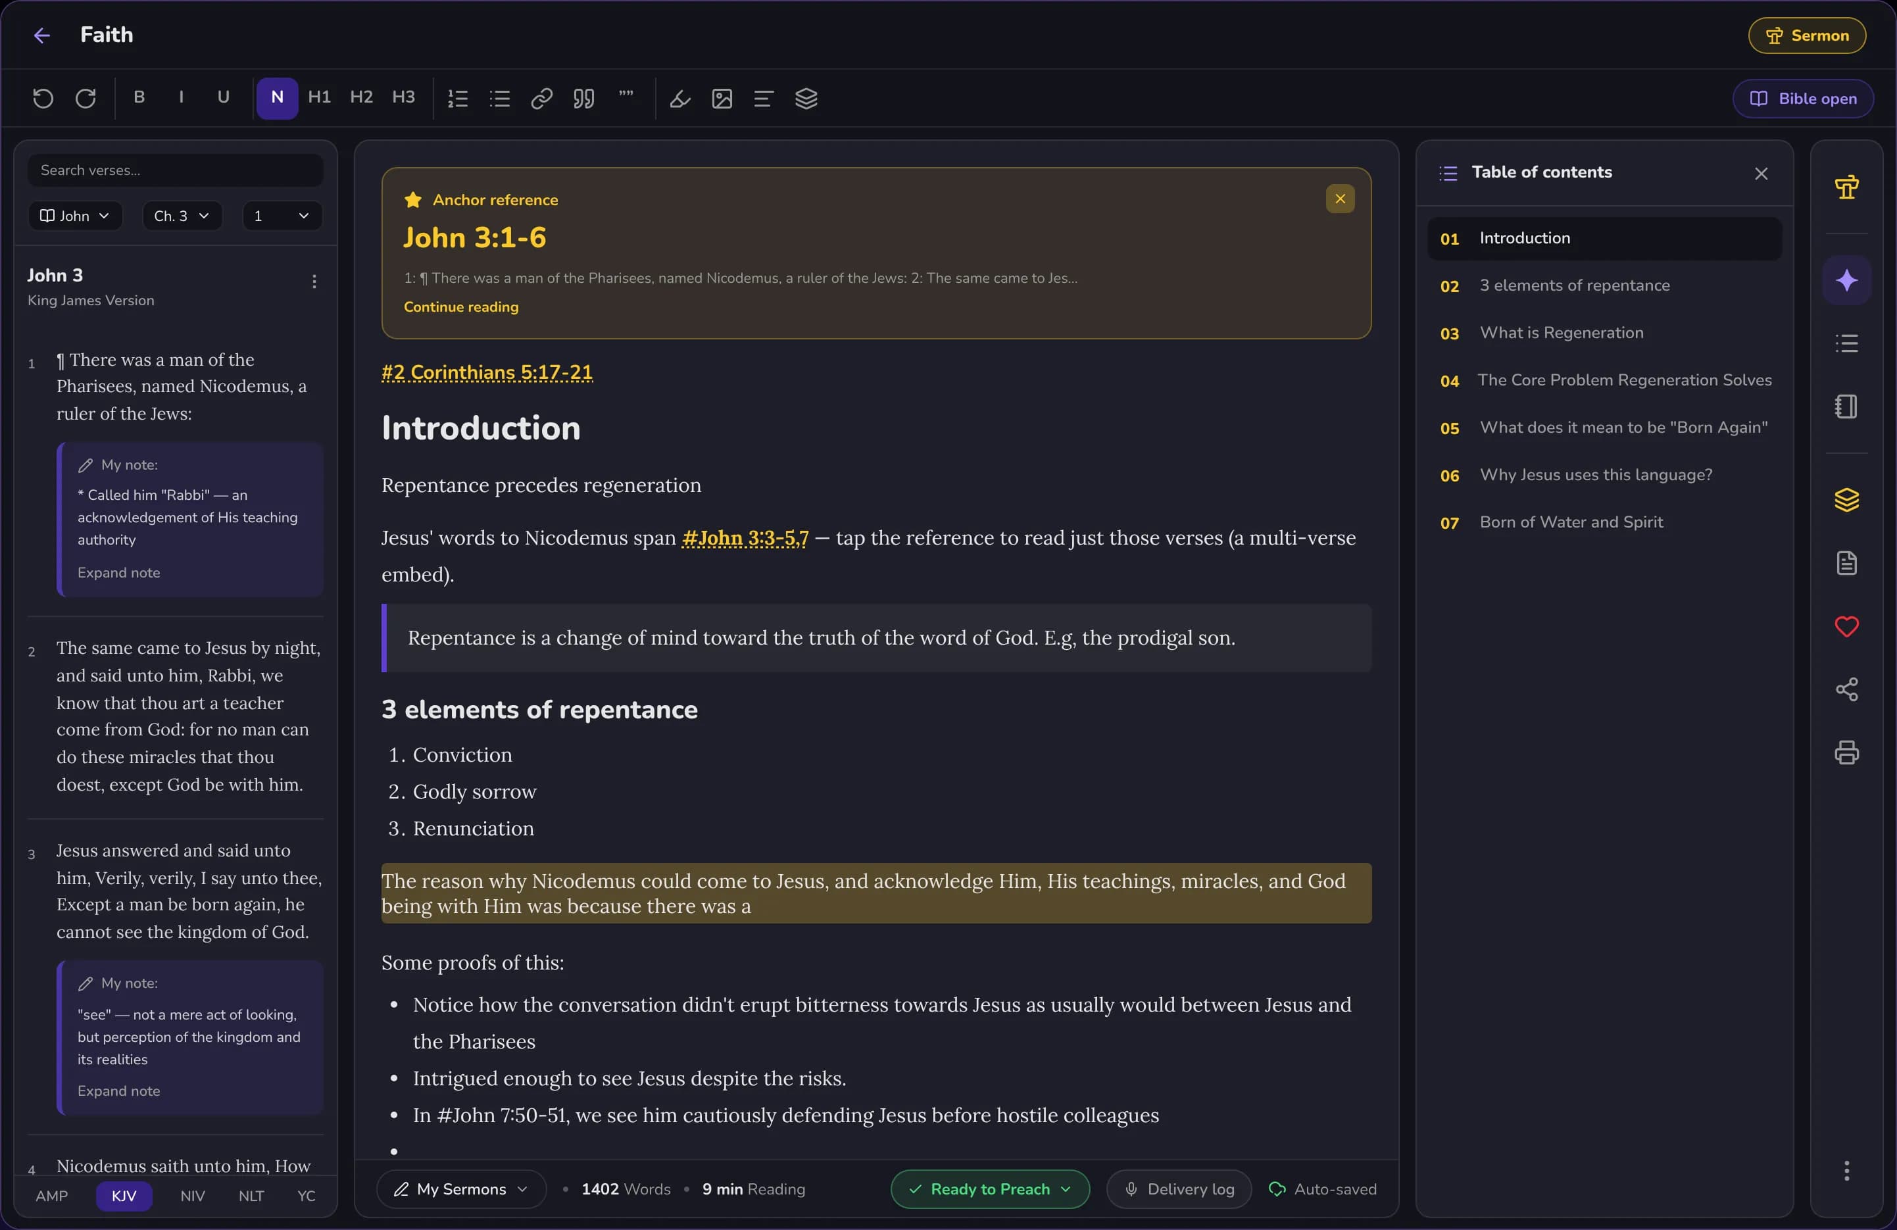Jump to Introduction in contents
The width and height of the screenshot is (1897, 1230).
point(1604,238)
